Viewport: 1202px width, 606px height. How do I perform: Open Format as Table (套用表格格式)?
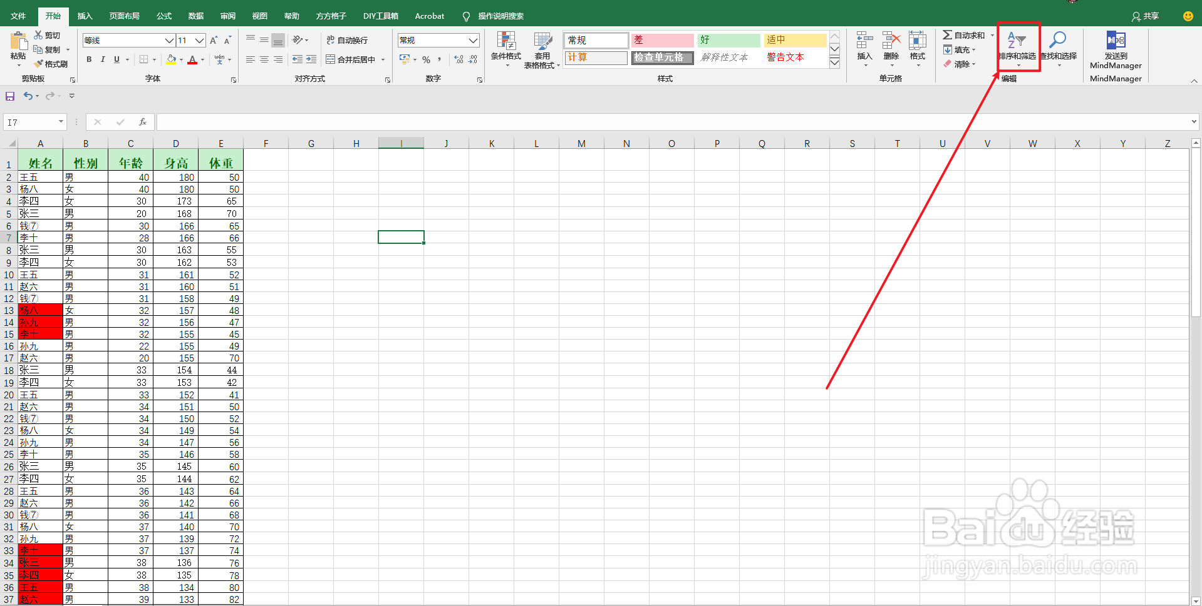(x=542, y=49)
